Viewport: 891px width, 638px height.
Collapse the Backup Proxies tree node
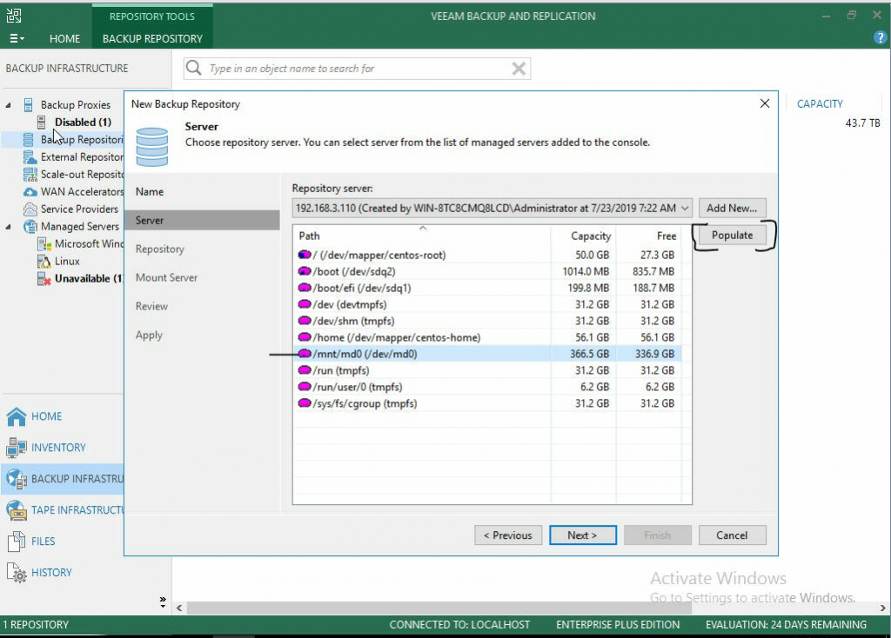tap(9, 105)
